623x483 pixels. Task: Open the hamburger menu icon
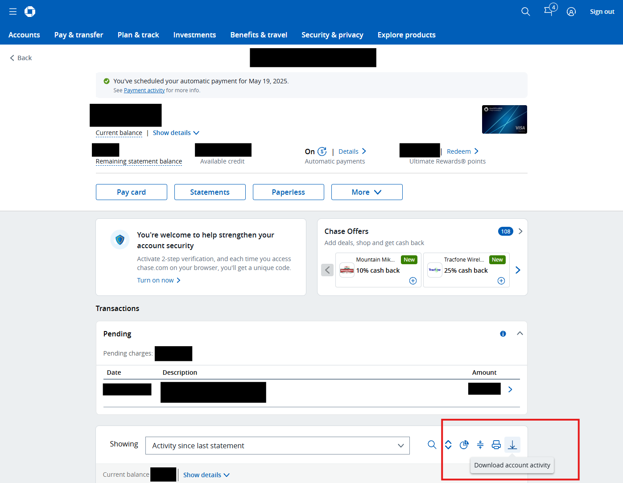pos(13,12)
